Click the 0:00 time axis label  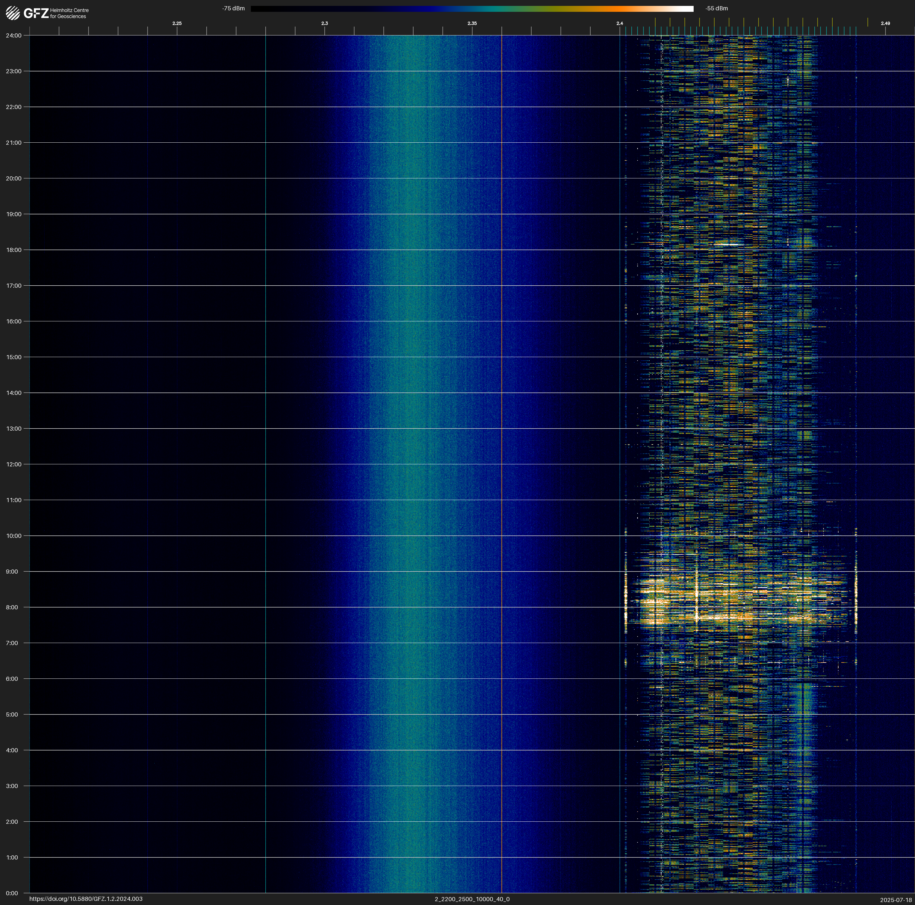click(x=12, y=893)
